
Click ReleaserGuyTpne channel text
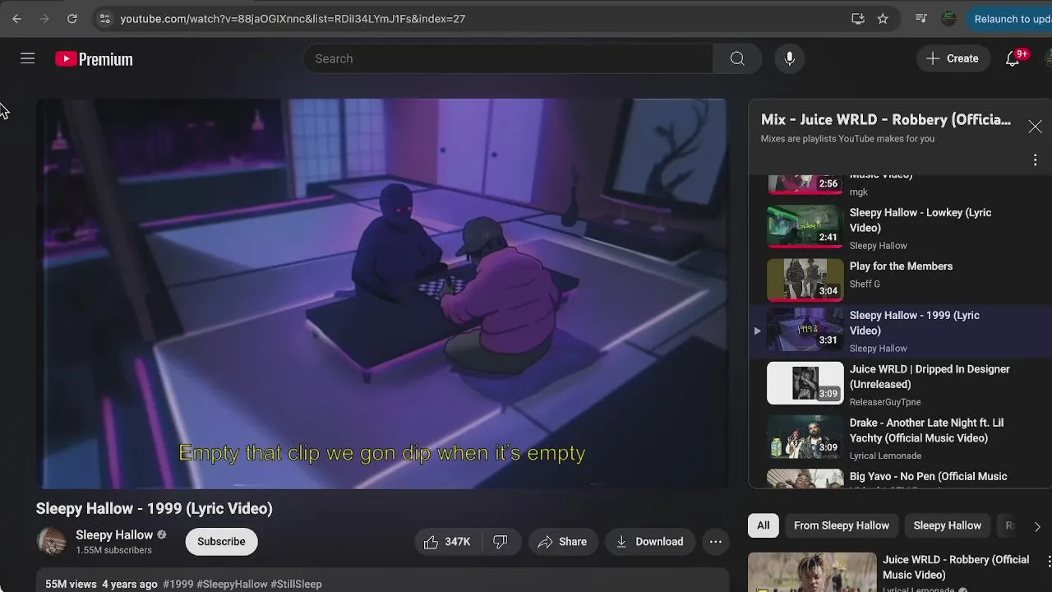point(885,402)
